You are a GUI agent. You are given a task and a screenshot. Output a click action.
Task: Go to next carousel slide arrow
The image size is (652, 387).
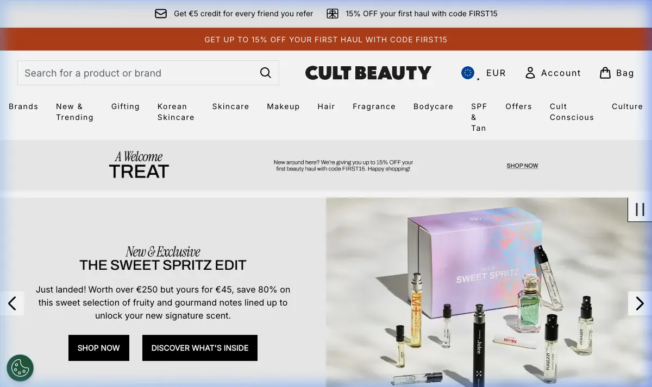(640, 303)
